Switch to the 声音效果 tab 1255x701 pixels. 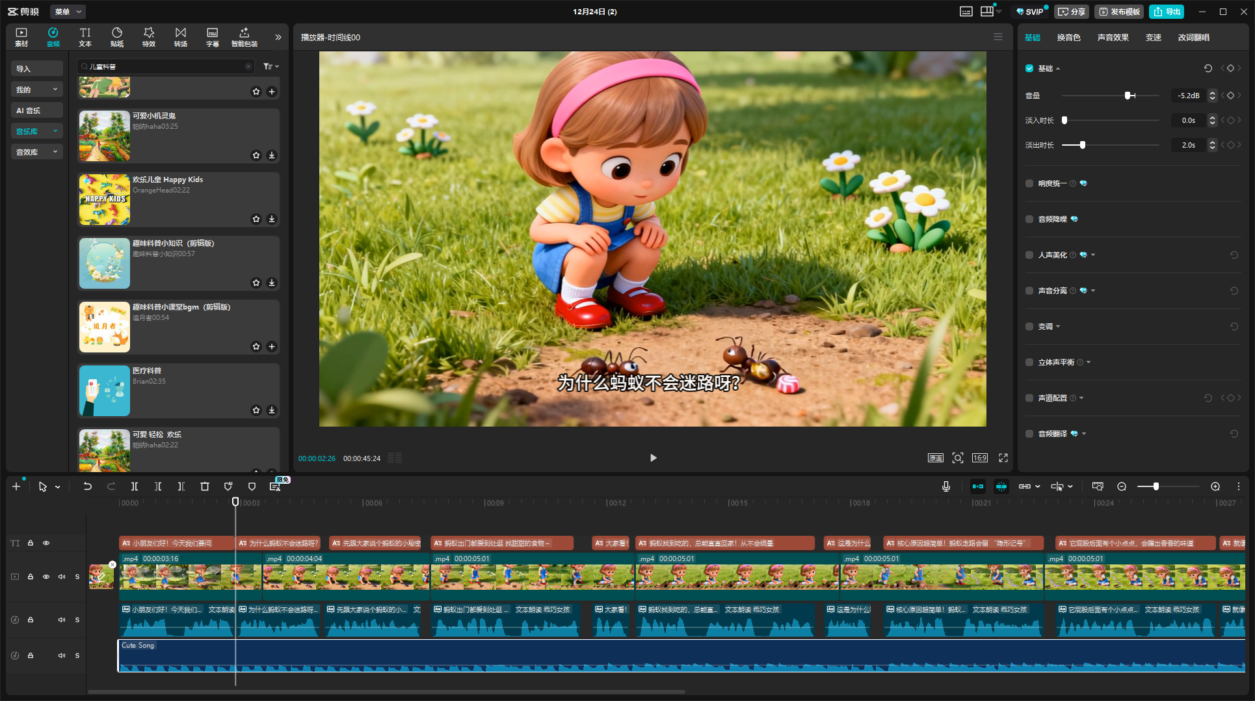(1113, 38)
